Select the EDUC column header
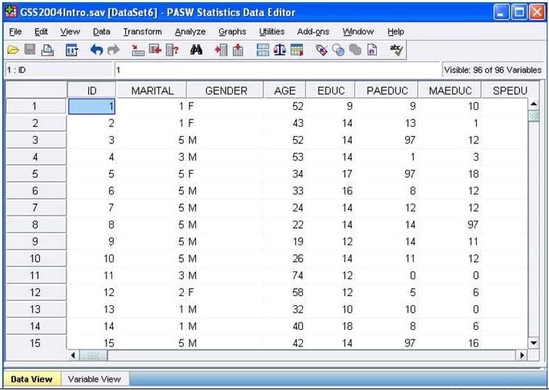Image resolution: width=549 pixels, height=390 pixels. (x=331, y=90)
